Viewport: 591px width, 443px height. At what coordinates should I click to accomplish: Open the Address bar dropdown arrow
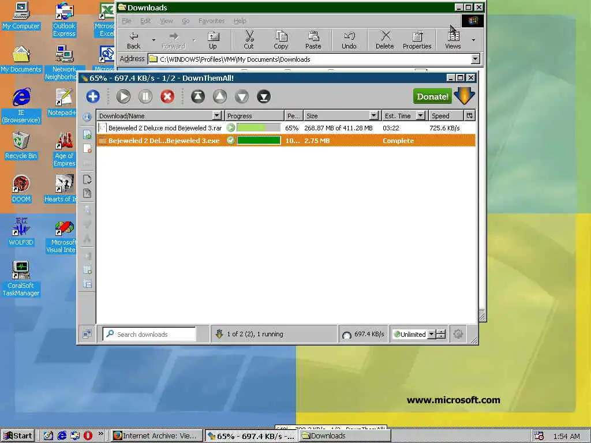tap(476, 59)
